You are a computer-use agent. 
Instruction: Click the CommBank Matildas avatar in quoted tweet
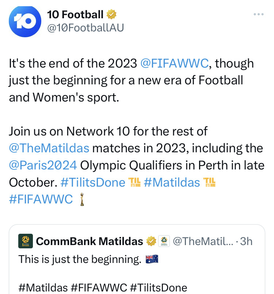(26, 241)
